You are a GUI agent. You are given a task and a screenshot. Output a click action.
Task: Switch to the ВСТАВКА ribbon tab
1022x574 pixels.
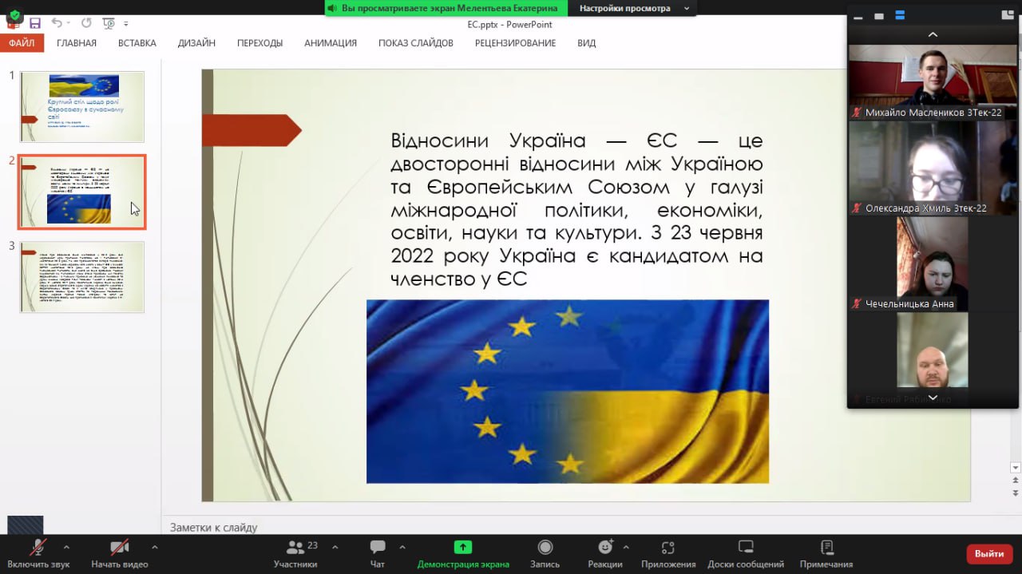point(137,43)
